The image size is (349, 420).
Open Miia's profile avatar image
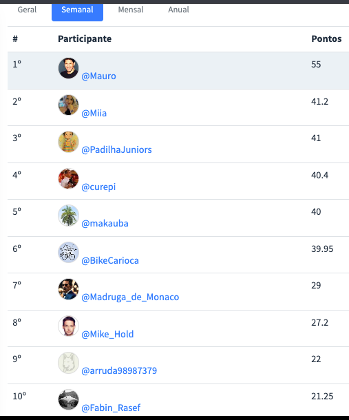tap(69, 105)
